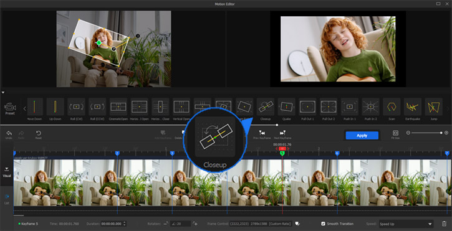The width and height of the screenshot is (452, 231).
Task: Select keyframe marker 6 on timeline
Action: tap(337, 153)
